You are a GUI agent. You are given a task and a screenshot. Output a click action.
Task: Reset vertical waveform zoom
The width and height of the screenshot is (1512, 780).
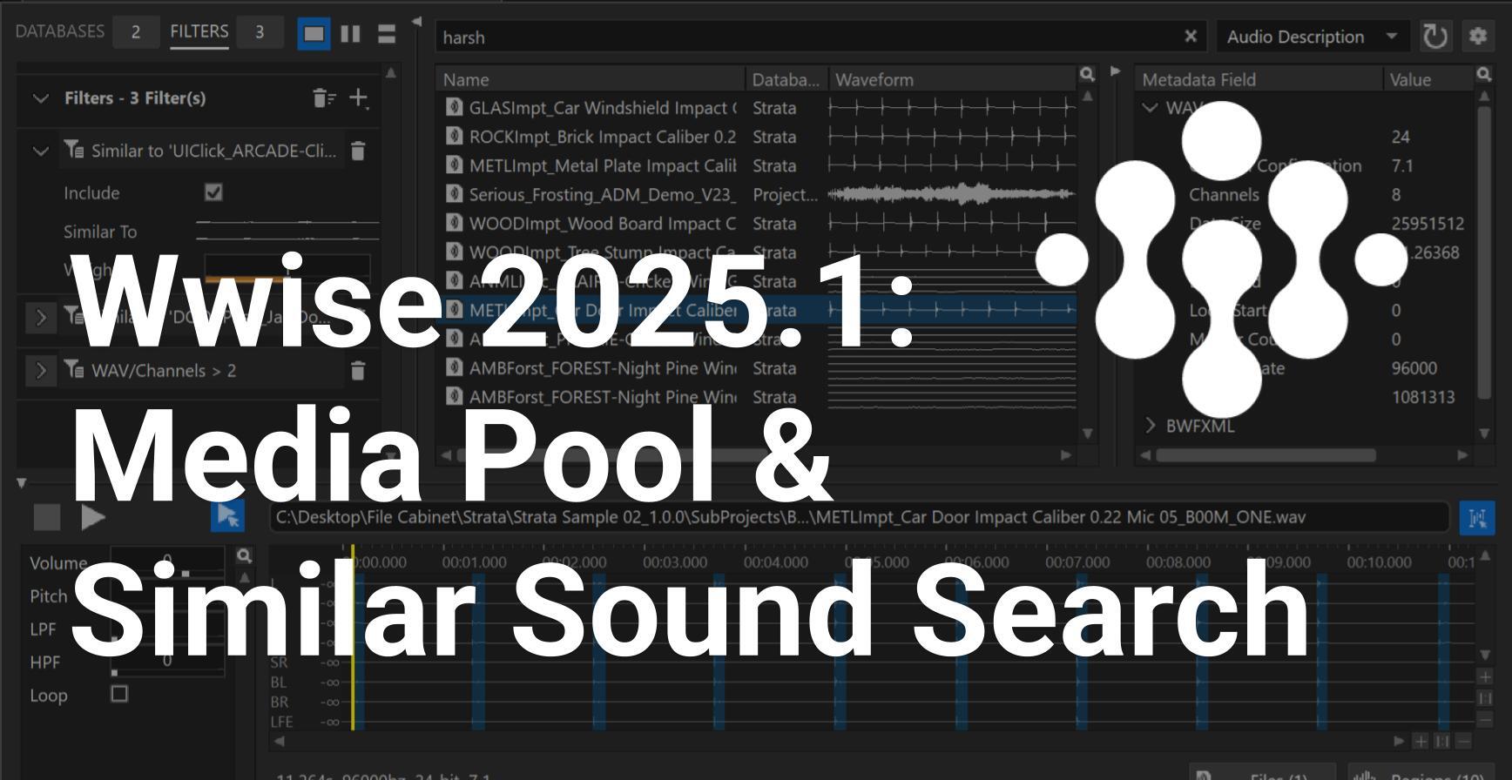1485,698
